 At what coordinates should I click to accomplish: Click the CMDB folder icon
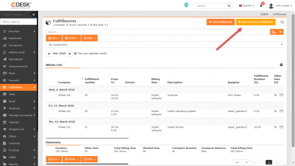tap(5, 157)
